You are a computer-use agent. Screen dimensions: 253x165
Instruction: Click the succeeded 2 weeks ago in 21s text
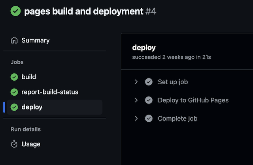click(x=172, y=57)
